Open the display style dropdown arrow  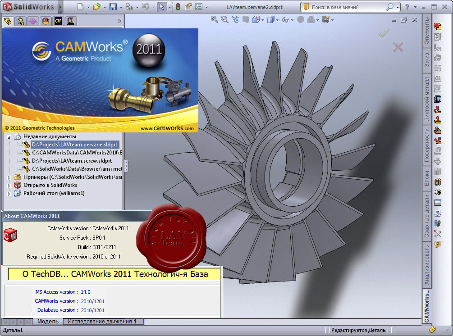277,20
